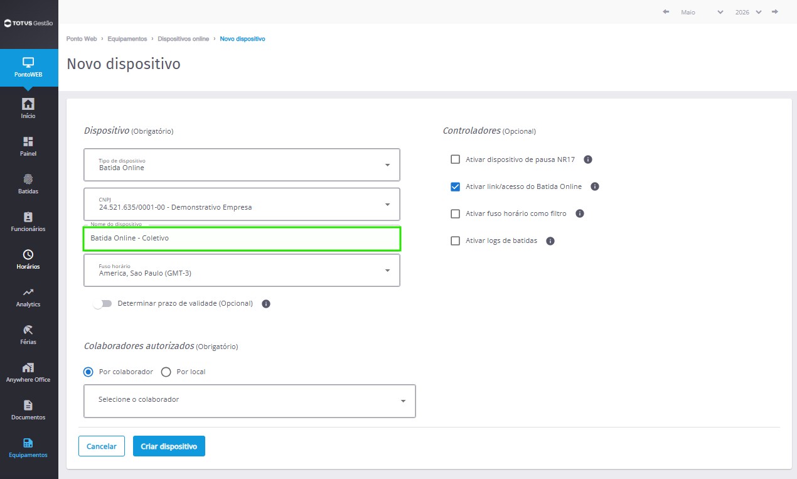Open Horários clock icon

coord(28,254)
